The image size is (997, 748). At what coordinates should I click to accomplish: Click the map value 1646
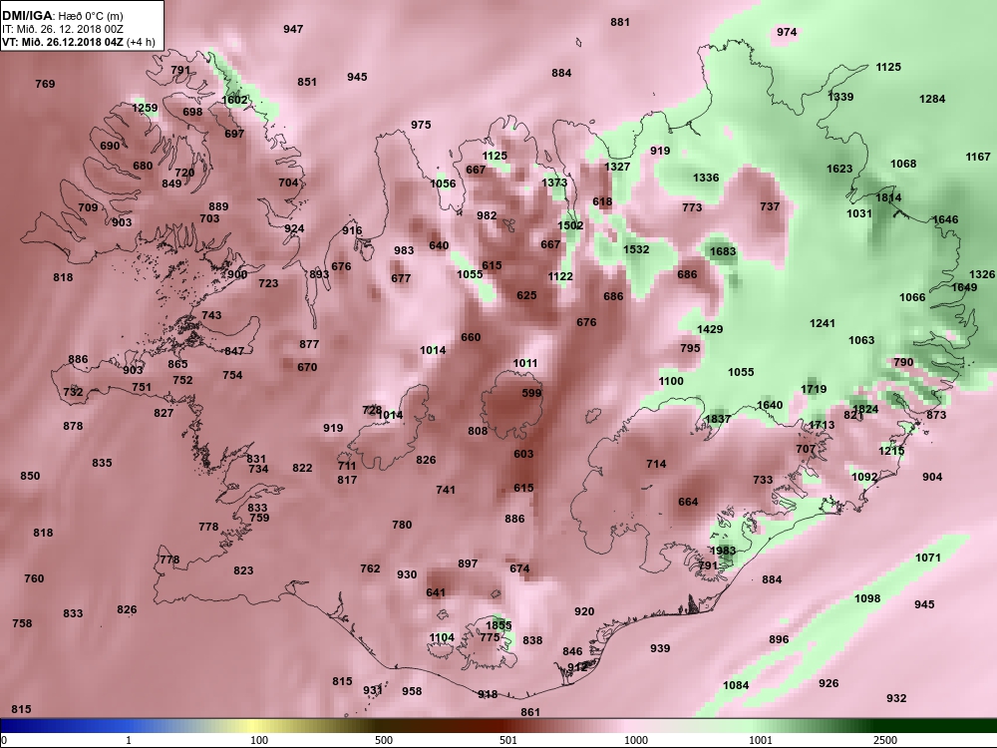coord(945,219)
